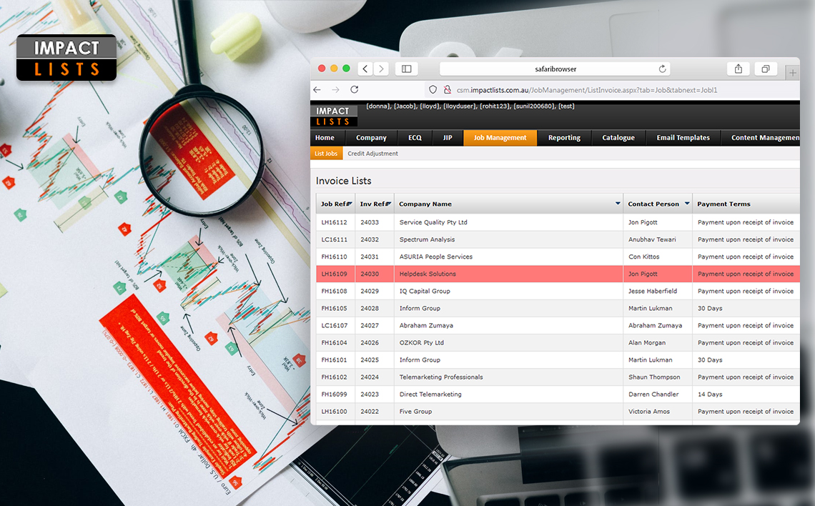Go forward using Safari's forward chevron
Image resolution: width=815 pixels, height=506 pixels.
coord(382,69)
